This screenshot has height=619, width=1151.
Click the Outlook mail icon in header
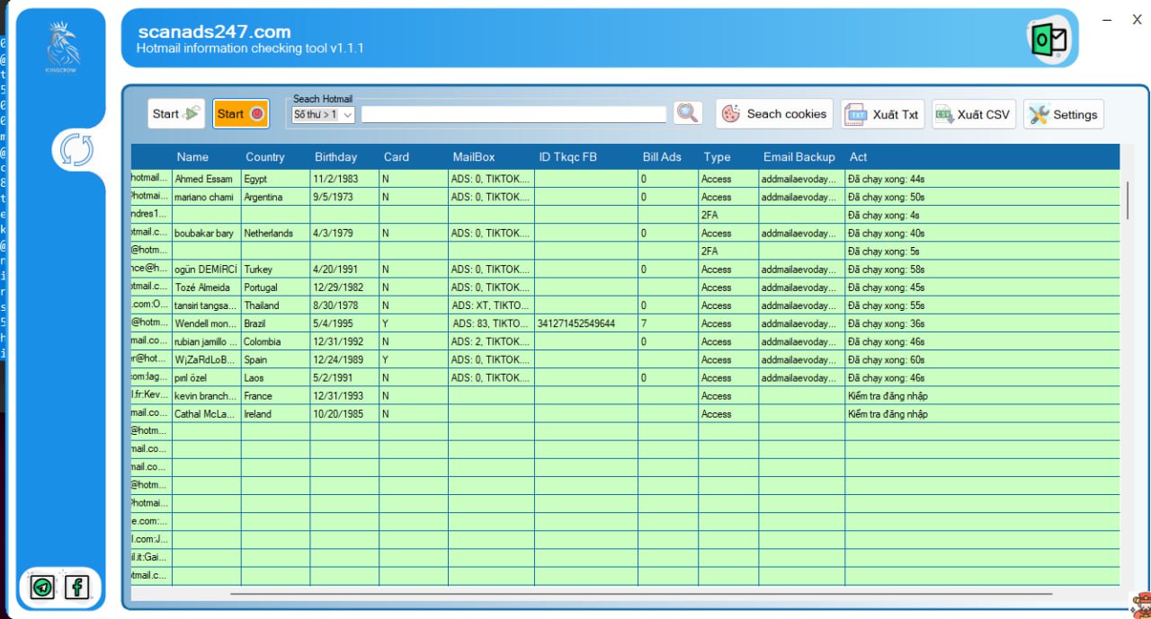1048,40
